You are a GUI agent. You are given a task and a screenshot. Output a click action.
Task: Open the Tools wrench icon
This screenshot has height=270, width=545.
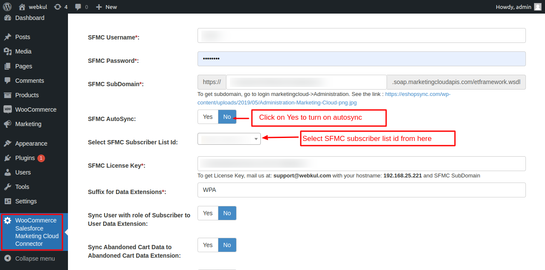point(8,187)
